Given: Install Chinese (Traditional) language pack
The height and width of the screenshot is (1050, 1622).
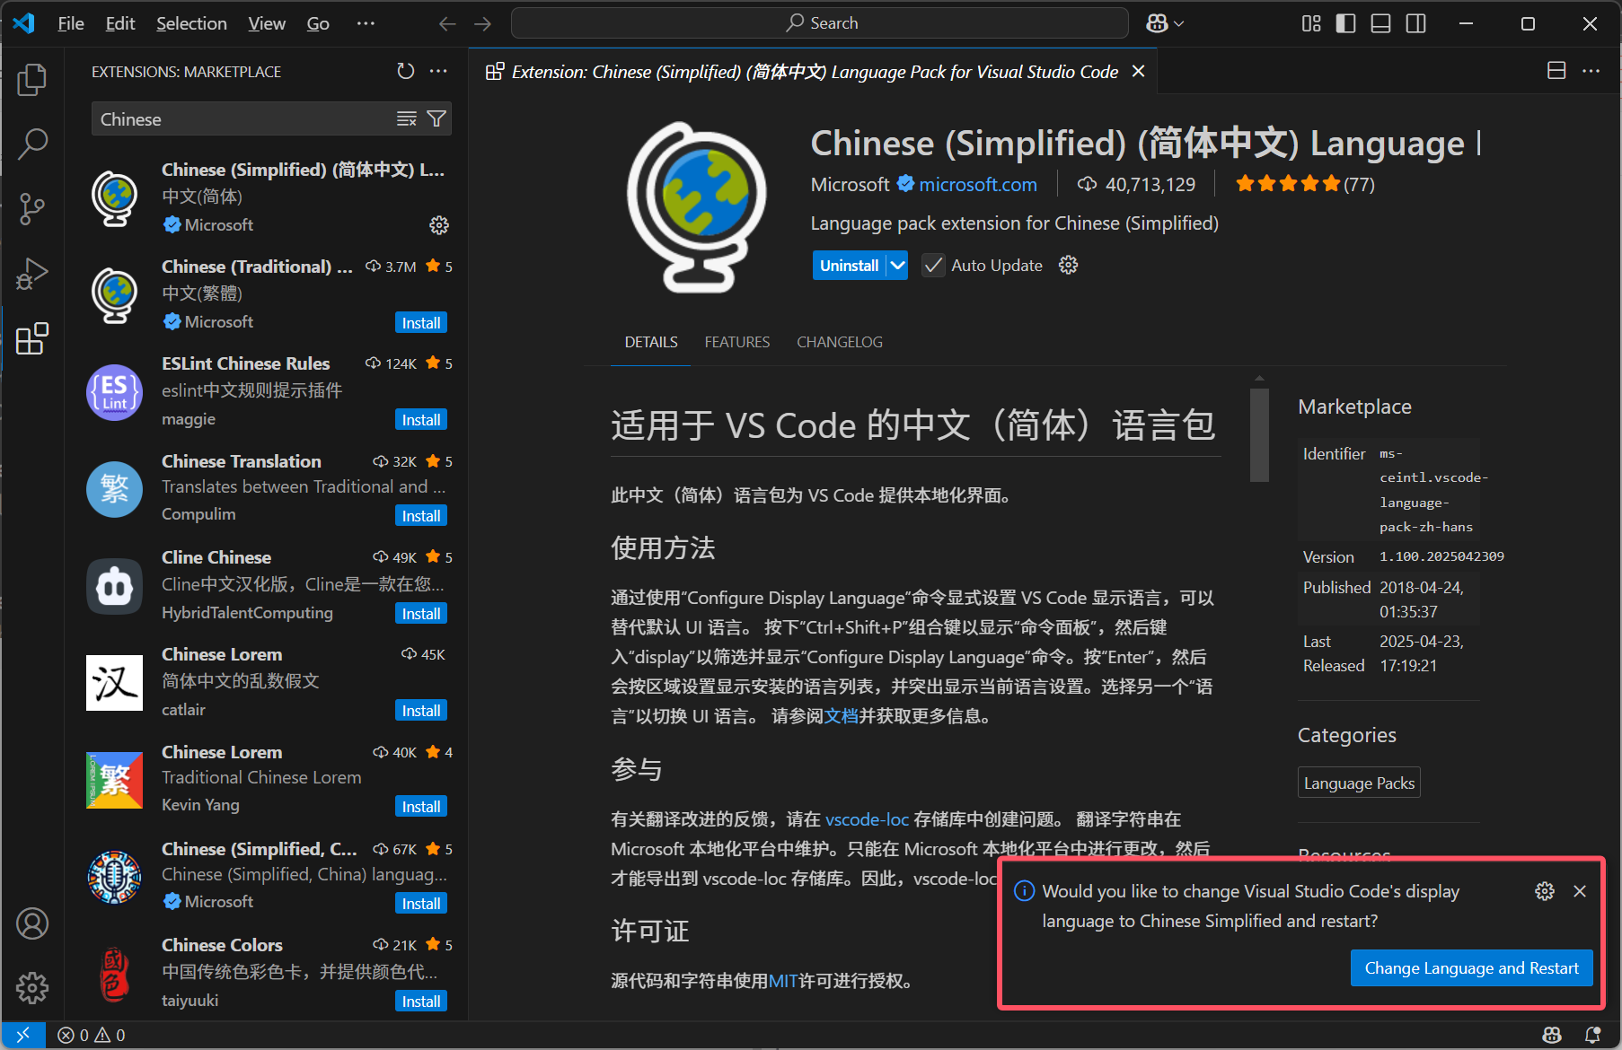Looking at the screenshot, I should [421, 323].
